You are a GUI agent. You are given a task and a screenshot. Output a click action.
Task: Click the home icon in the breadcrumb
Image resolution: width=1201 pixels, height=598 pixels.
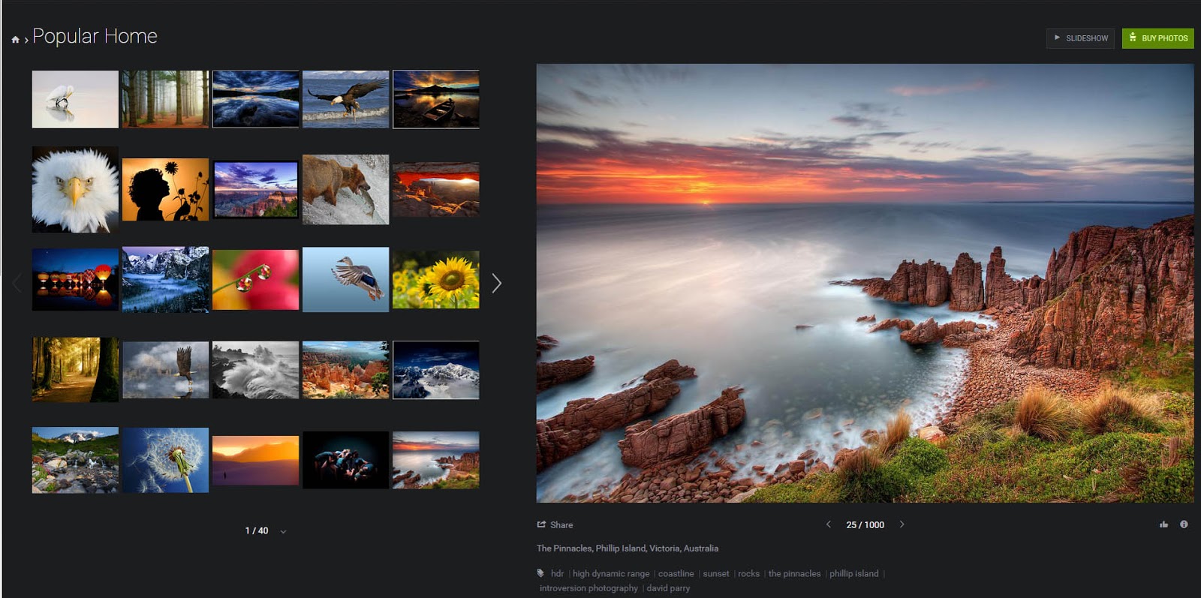(15, 39)
